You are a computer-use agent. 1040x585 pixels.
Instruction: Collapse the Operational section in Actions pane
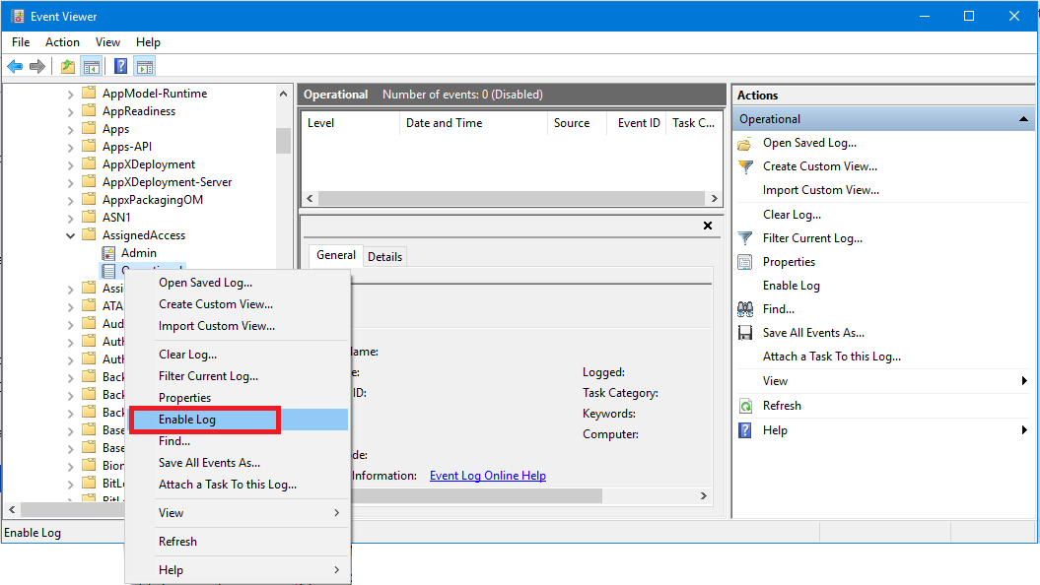coord(1025,119)
